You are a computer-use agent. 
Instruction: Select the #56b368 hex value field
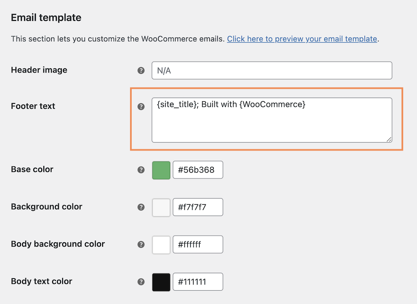[x=198, y=170]
